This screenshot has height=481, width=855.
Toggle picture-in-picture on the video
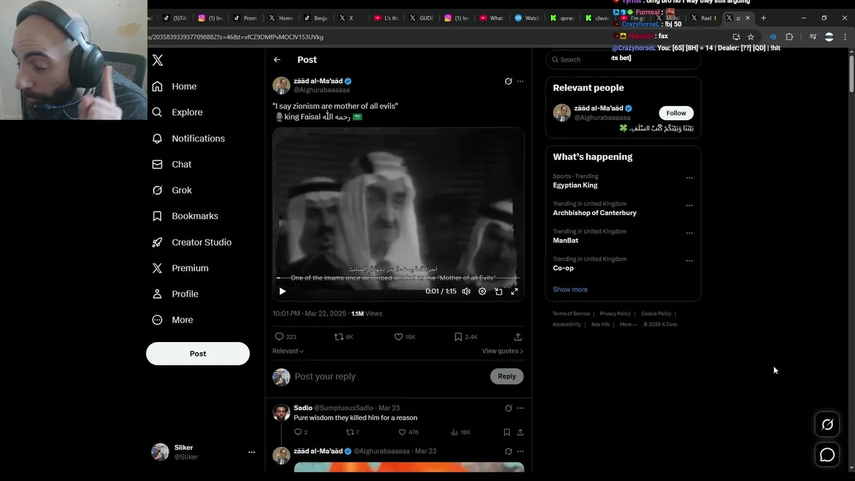[498, 291]
